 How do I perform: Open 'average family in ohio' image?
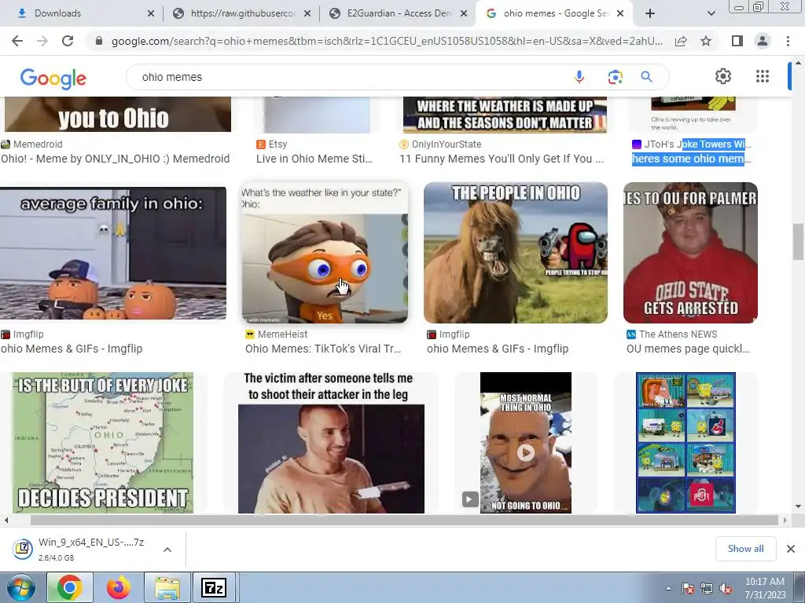coord(113,253)
